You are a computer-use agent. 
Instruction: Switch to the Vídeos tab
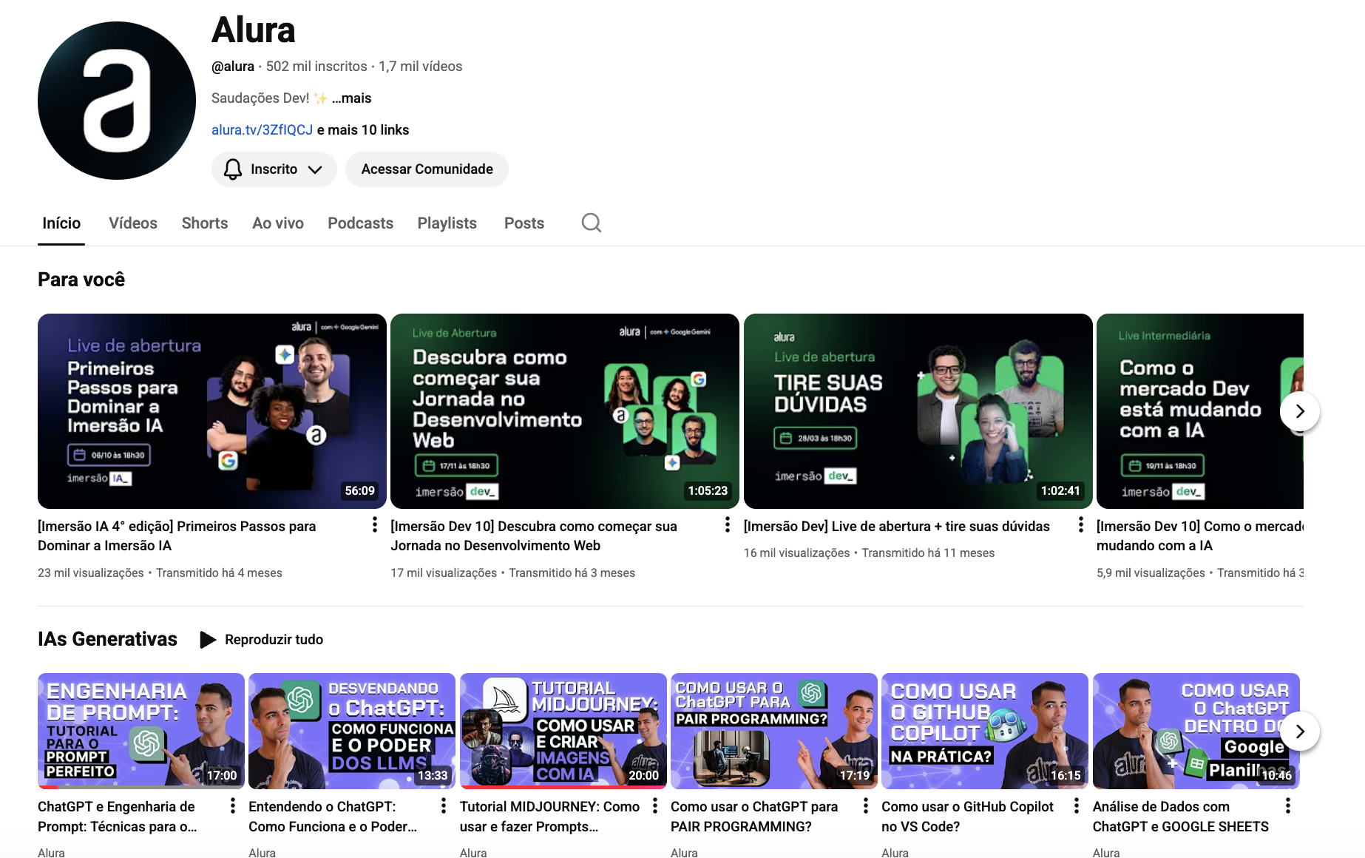[132, 223]
